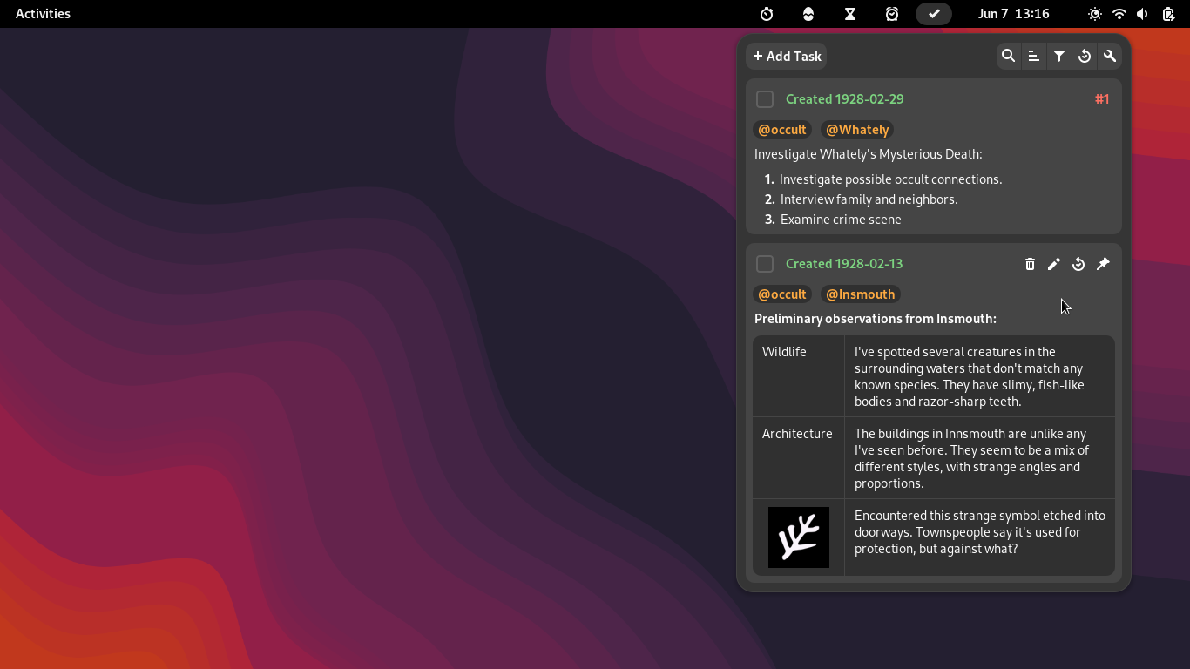Click @occult tag on the Insmouth task
Image resolution: width=1190 pixels, height=669 pixels.
[782, 294]
